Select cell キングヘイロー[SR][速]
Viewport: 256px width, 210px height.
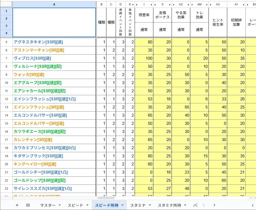click(x=54, y=164)
